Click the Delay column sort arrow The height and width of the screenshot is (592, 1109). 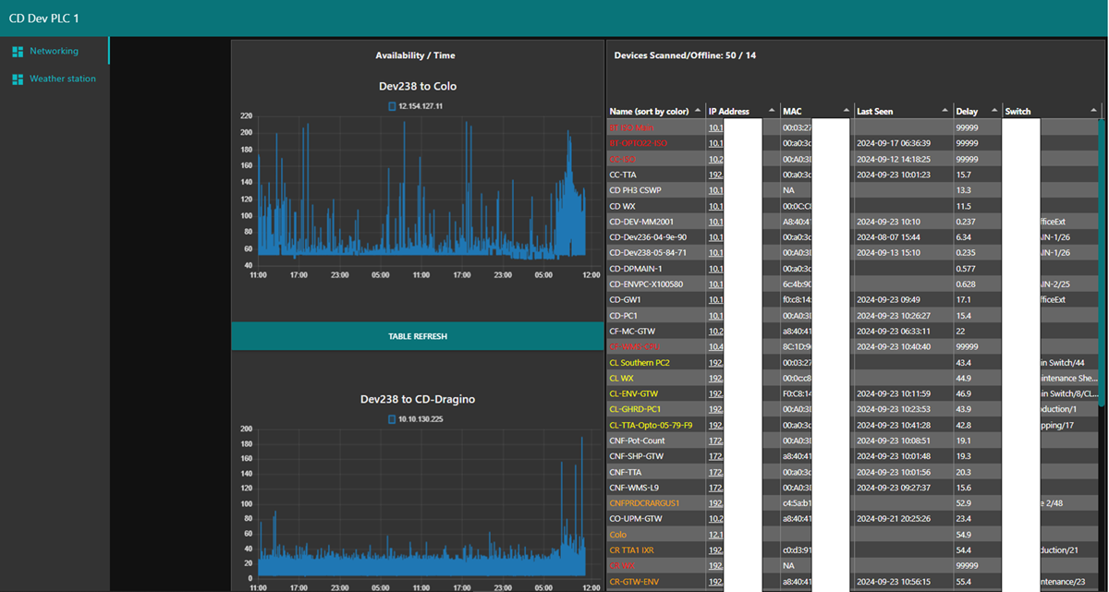[x=995, y=111]
